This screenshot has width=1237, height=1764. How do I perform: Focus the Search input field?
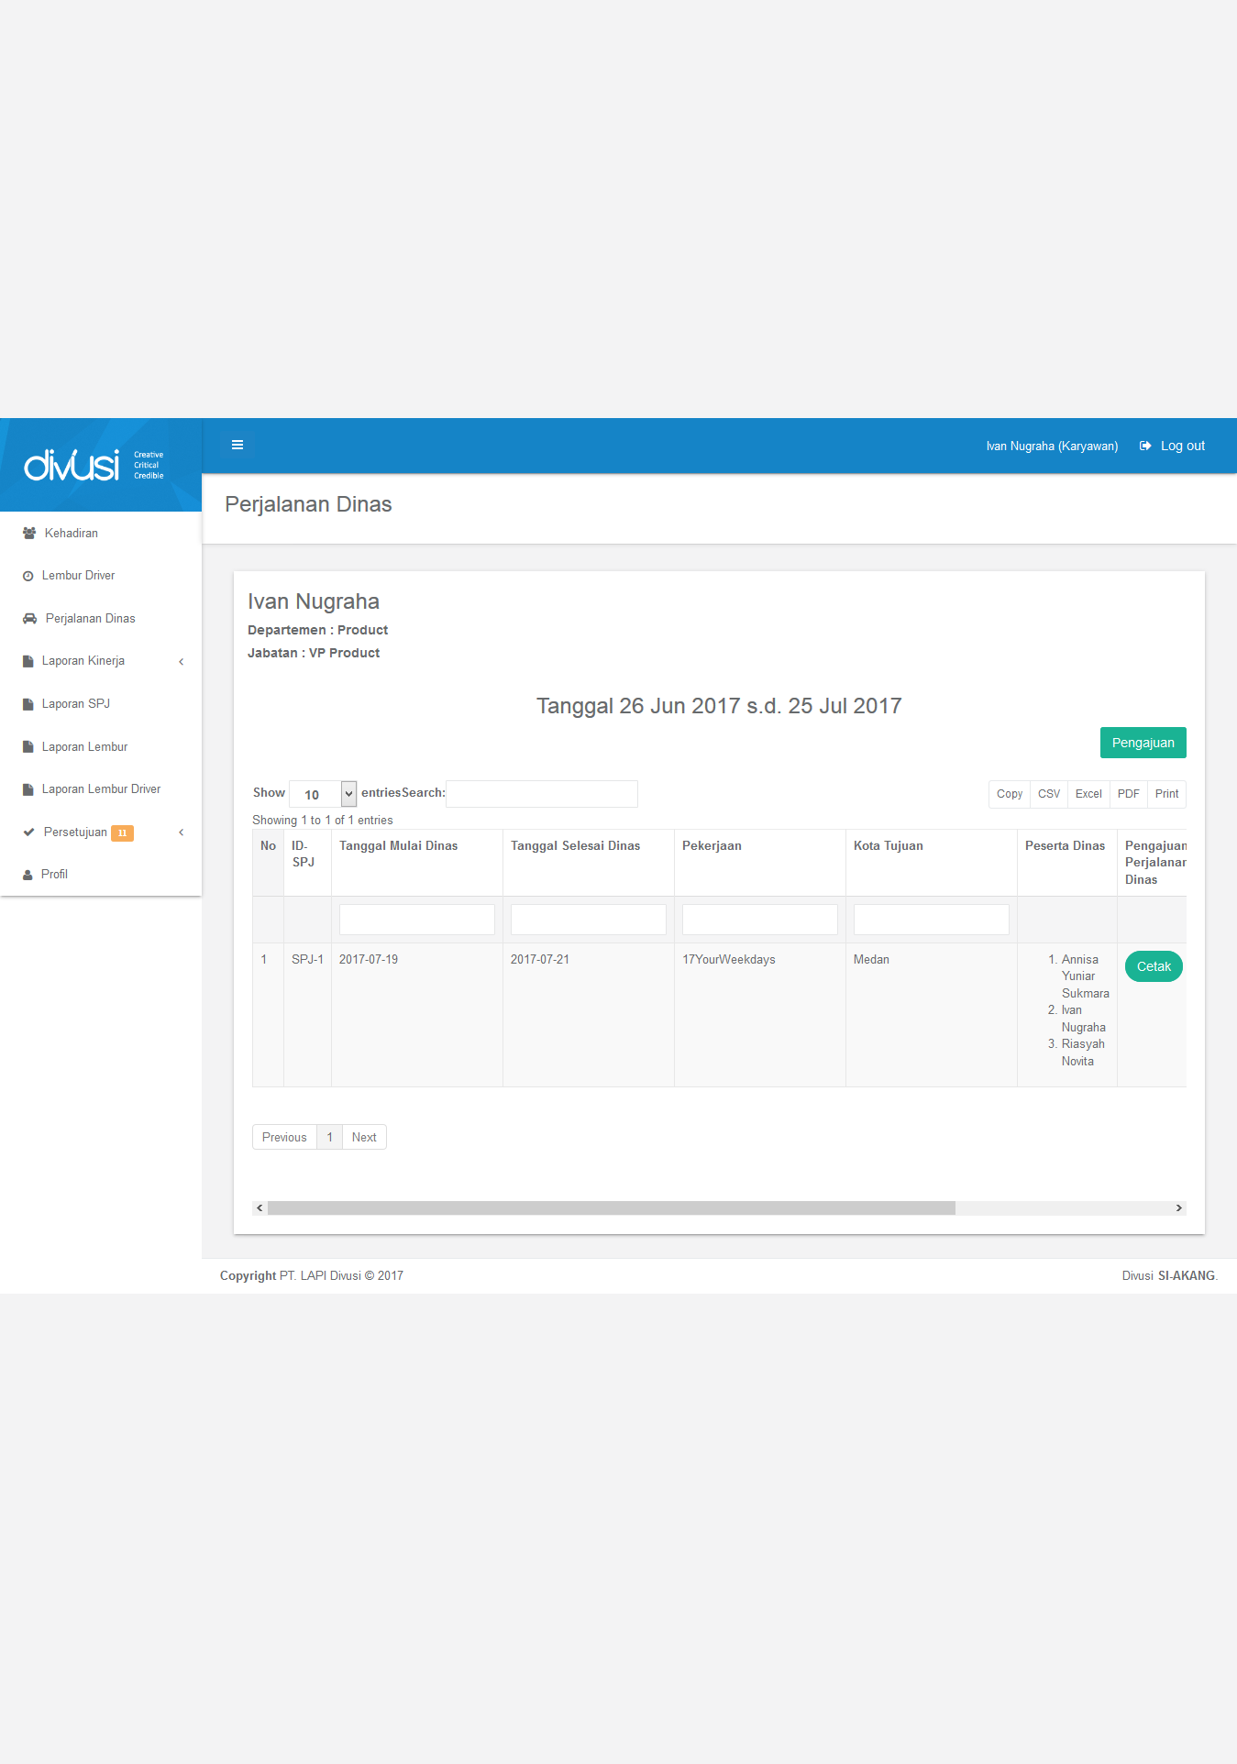pyautogui.click(x=541, y=794)
